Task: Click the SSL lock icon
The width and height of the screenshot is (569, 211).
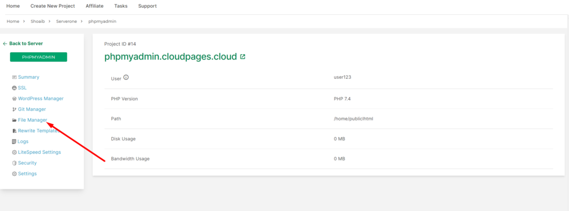Action: pyautogui.click(x=14, y=88)
